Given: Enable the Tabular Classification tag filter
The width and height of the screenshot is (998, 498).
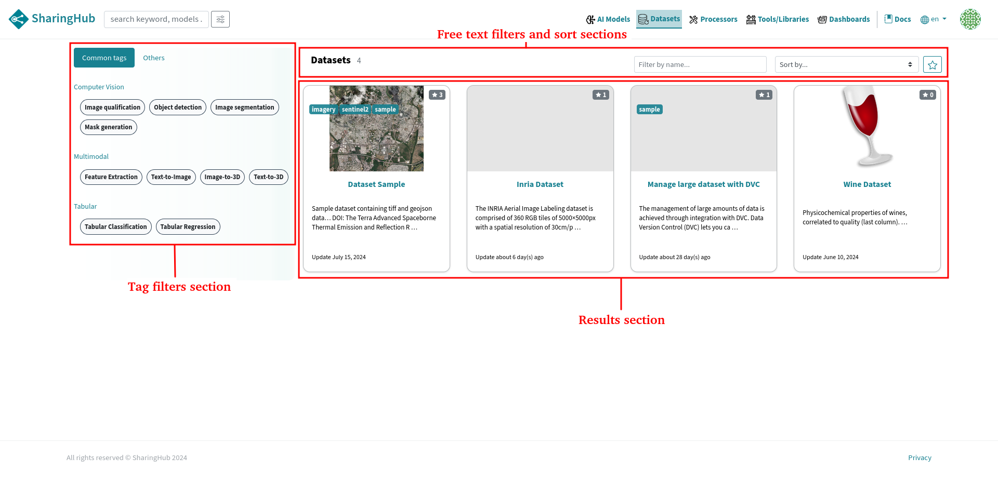Looking at the screenshot, I should pyautogui.click(x=115, y=227).
